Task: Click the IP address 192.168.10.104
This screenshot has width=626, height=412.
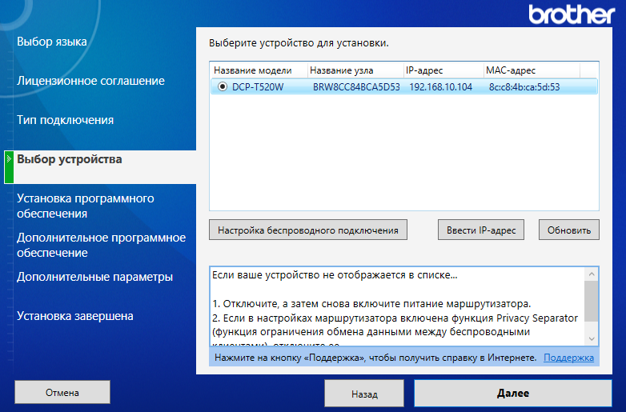Action: pyautogui.click(x=441, y=87)
